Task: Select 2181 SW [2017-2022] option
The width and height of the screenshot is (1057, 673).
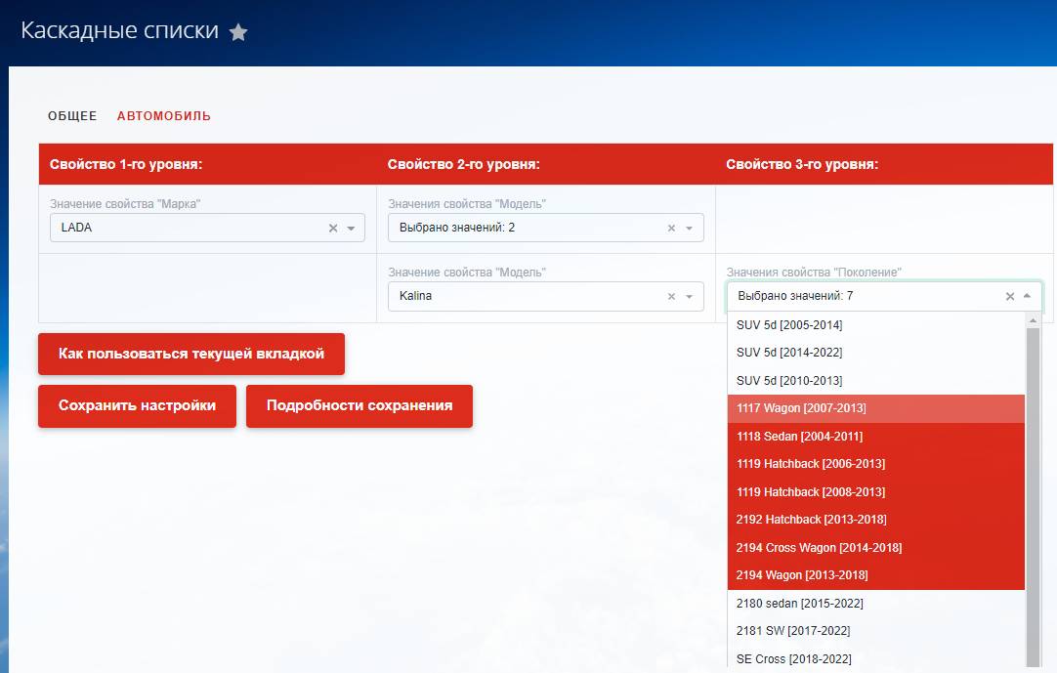Action: click(876, 631)
